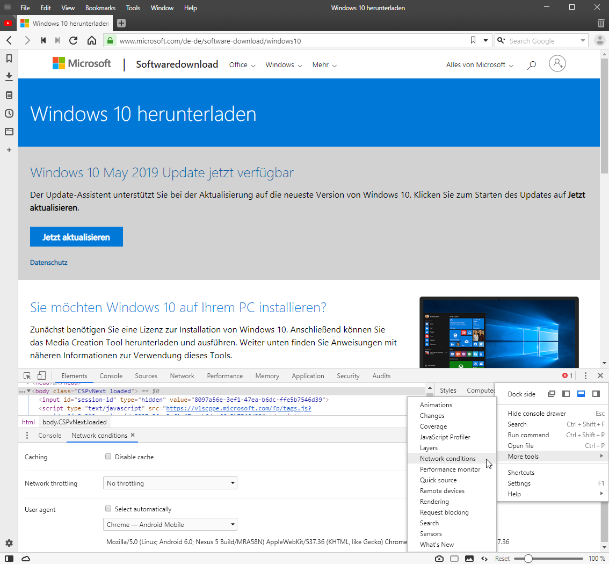Bookmark this page from address bar
The image size is (609, 564).
[x=473, y=40]
